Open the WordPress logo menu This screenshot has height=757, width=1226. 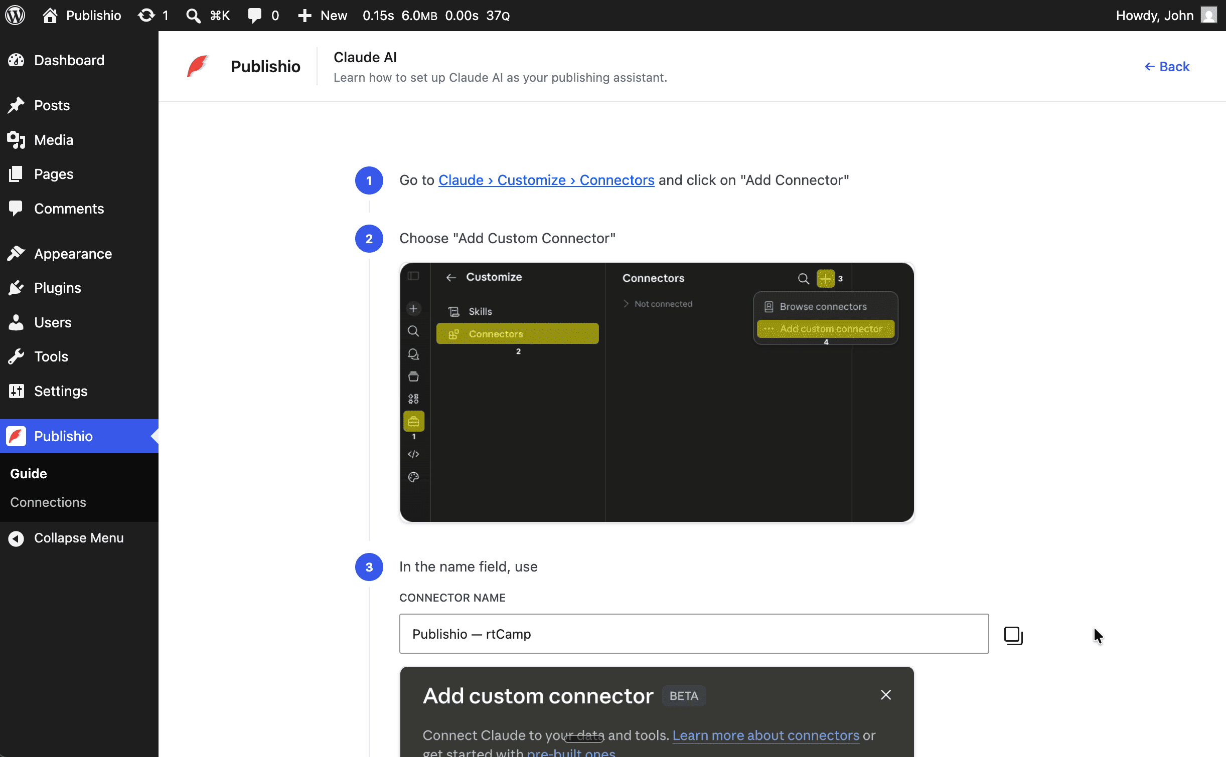pyautogui.click(x=15, y=16)
